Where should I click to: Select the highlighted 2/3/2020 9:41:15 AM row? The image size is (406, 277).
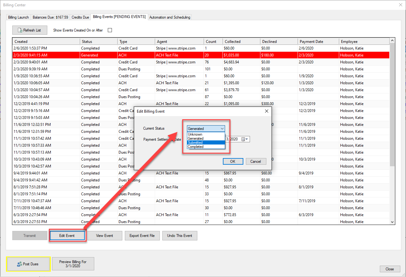tap(201, 55)
